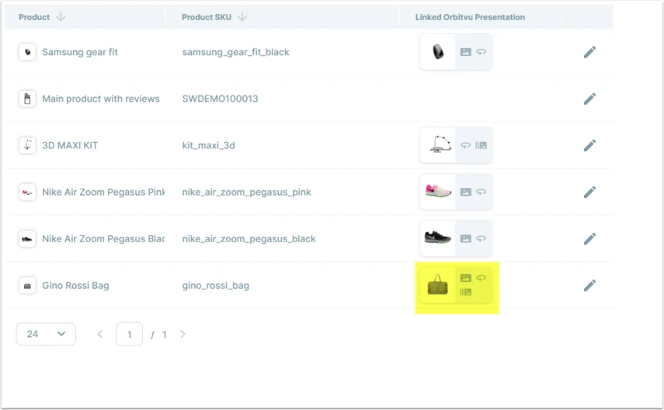Image resolution: width=664 pixels, height=410 pixels.
Task: Click edit pencil for Gino Rossi Bag
Action: click(x=589, y=286)
